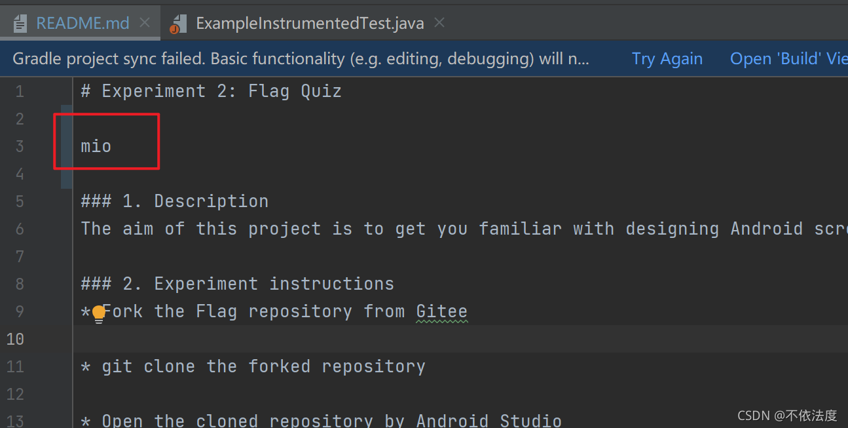848x428 pixels.
Task: Switch to the README.md tab
Action: pos(82,24)
